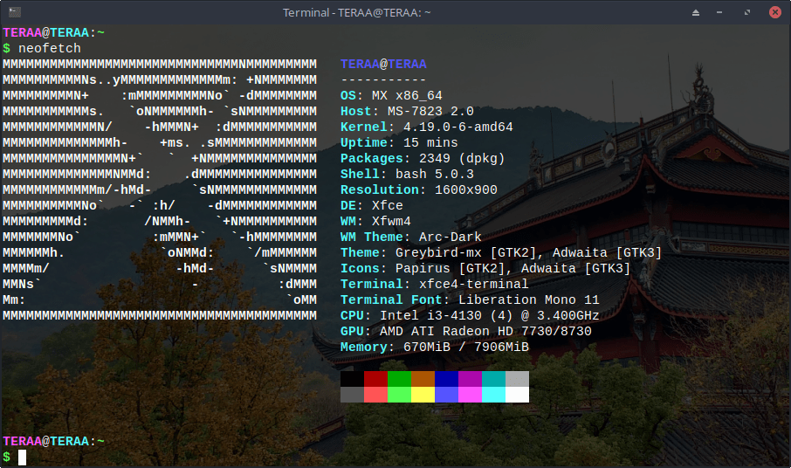Click the 'DE: Xfce' line

(x=372, y=205)
